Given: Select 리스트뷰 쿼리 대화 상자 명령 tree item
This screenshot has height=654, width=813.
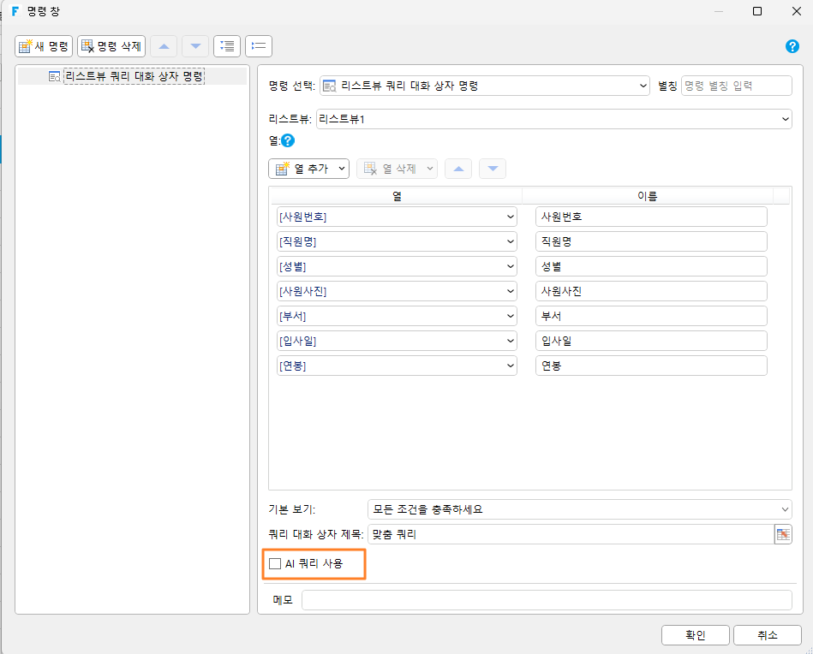Looking at the screenshot, I should (134, 76).
